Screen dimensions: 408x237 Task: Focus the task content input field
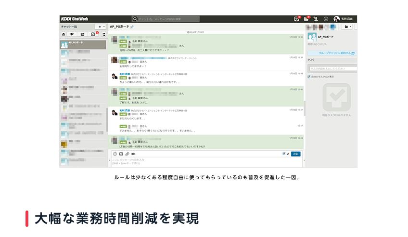point(332,68)
